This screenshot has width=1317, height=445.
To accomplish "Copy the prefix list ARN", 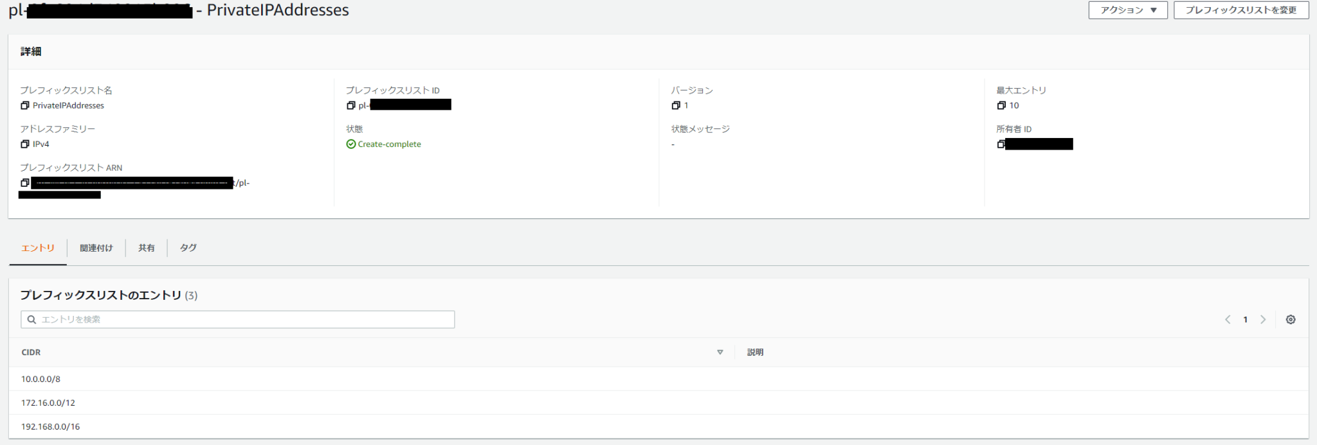I will click(25, 183).
